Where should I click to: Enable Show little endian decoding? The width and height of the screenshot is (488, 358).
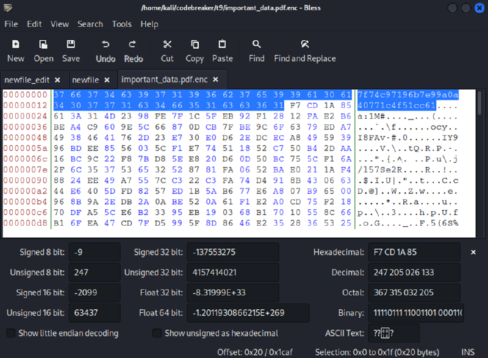click(11, 333)
